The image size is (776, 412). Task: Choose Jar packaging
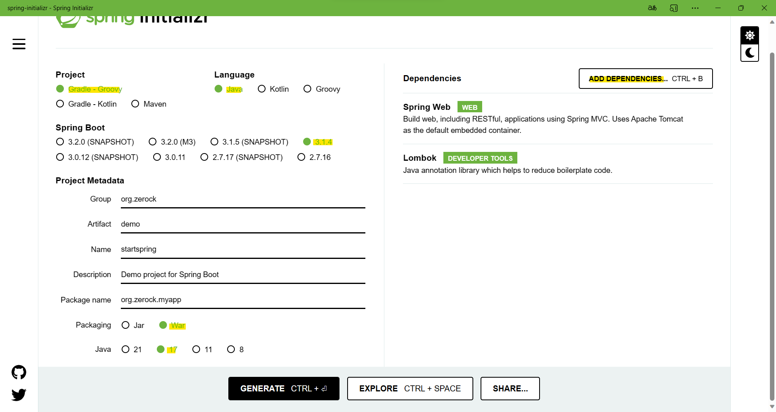133,325
